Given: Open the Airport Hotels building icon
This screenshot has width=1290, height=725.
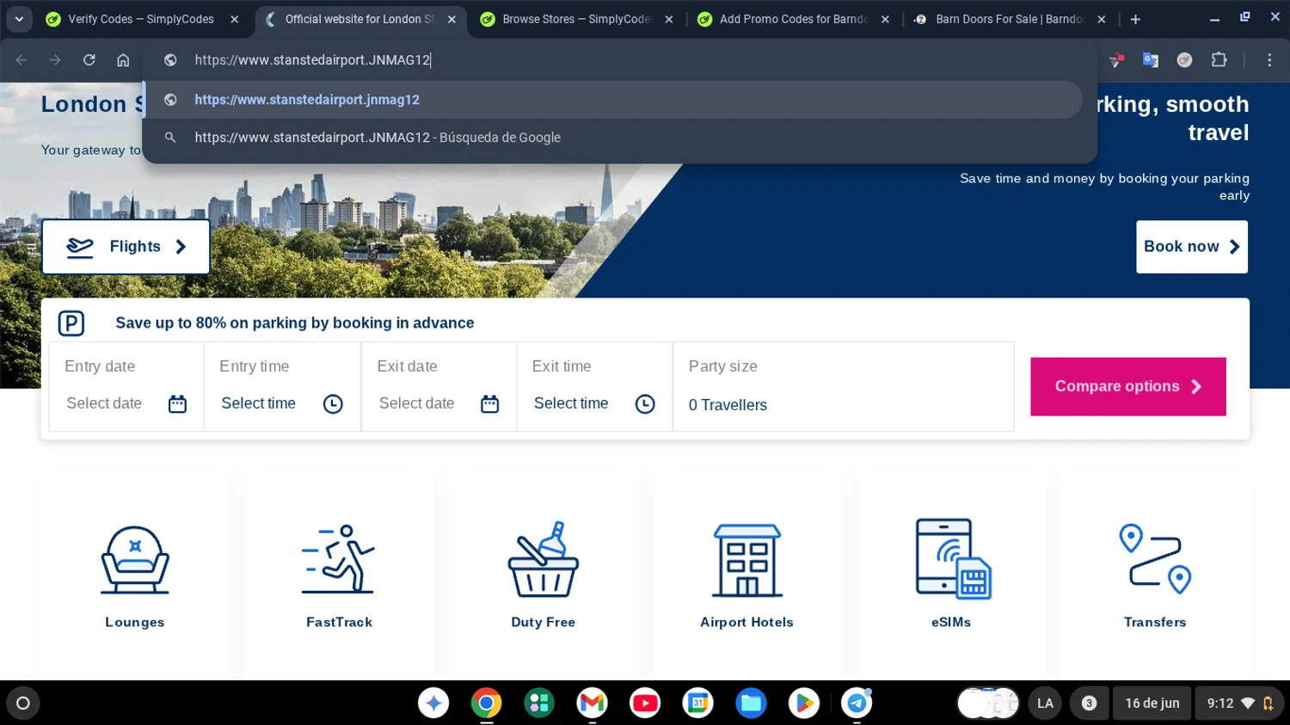Looking at the screenshot, I should pos(746,560).
